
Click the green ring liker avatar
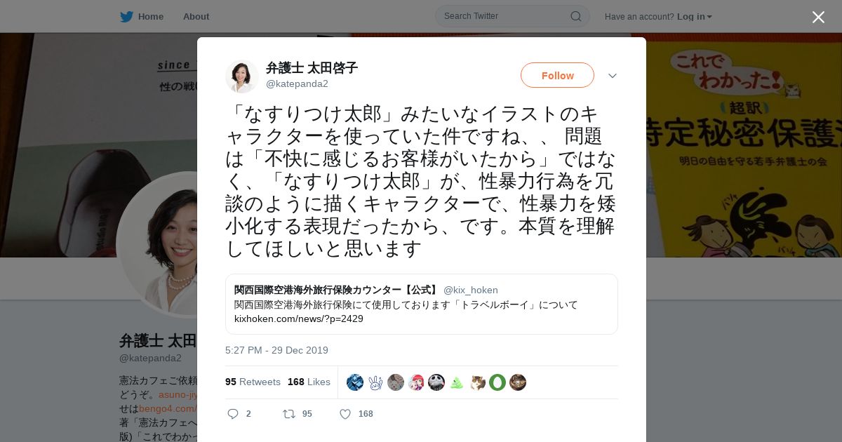[x=497, y=382]
